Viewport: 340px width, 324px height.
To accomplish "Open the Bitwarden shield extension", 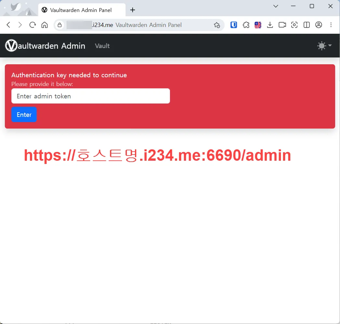I will [x=234, y=25].
